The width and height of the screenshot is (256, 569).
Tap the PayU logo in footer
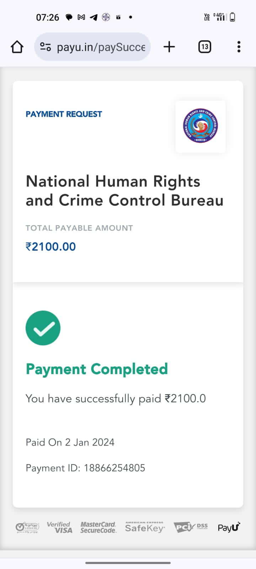coord(229,527)
